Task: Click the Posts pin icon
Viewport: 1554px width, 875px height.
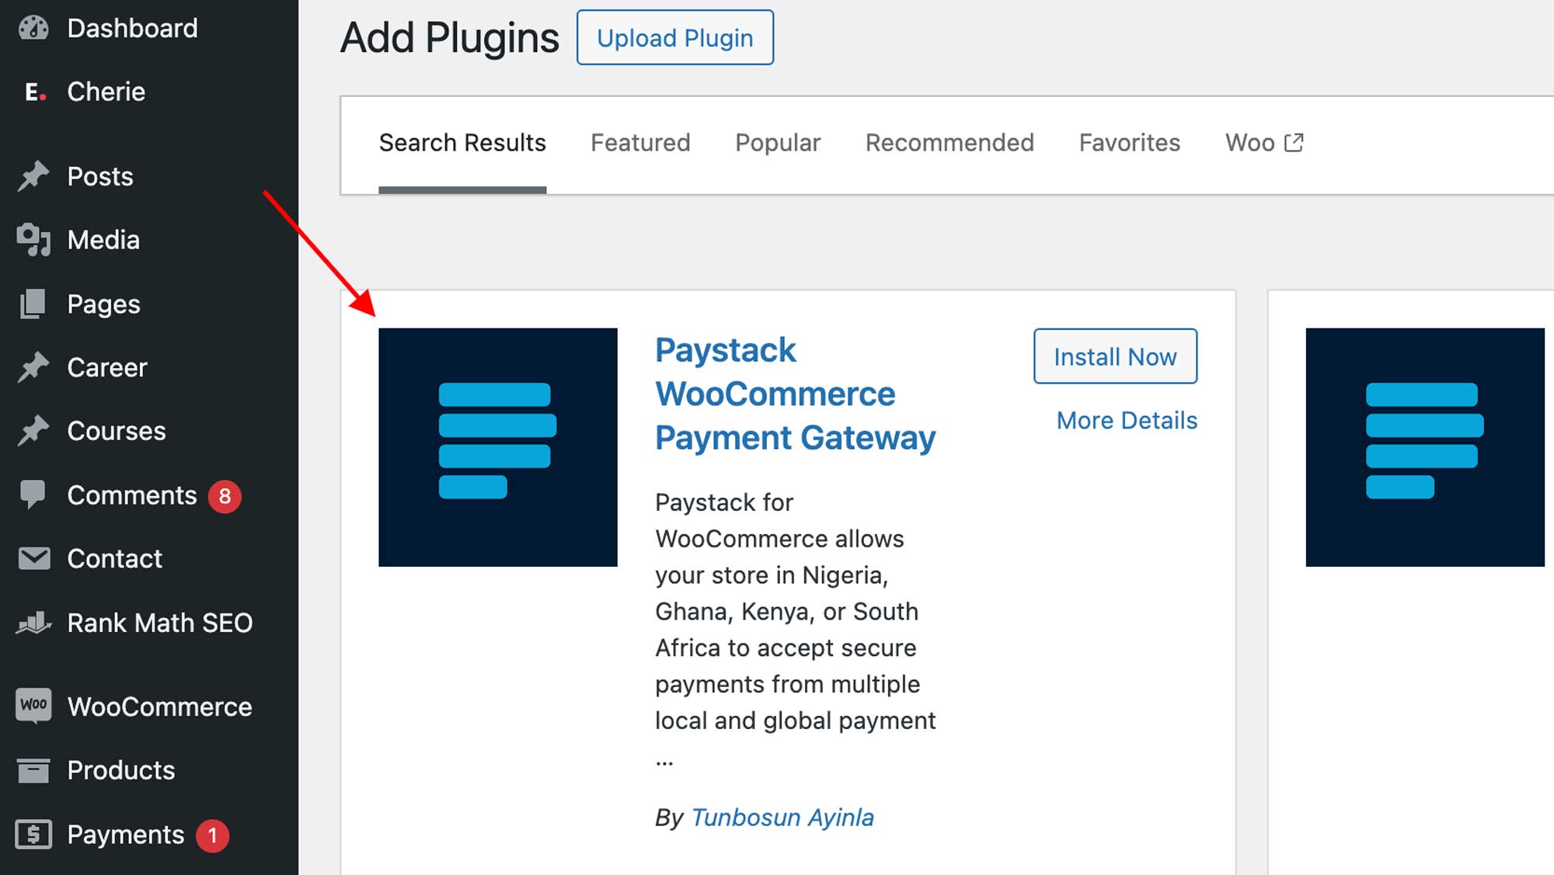Action: click(x=33, y=175)
